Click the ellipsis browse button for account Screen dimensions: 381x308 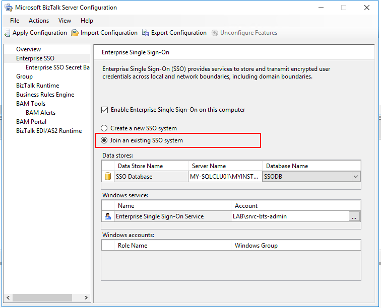point(354,216)
